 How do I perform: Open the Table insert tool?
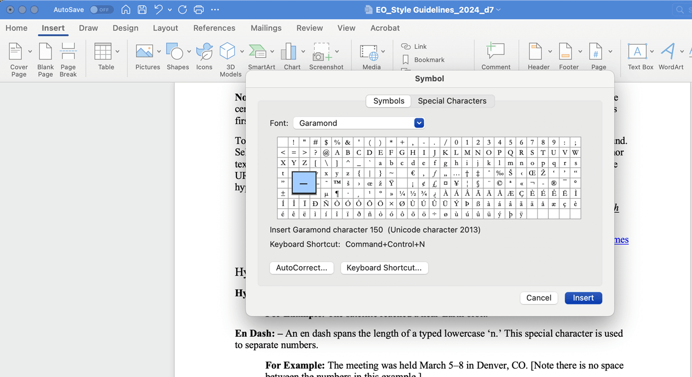tap(106, 56)
